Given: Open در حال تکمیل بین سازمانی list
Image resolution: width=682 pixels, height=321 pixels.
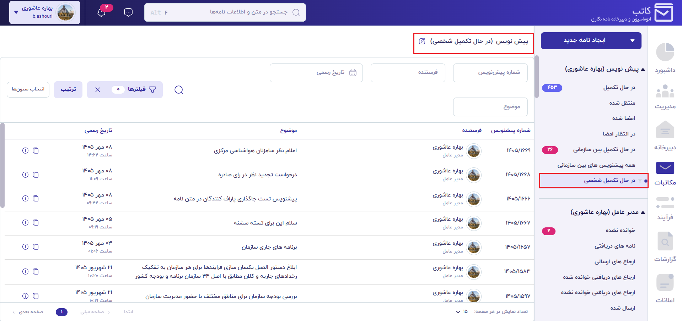Looking at the screenshot, I should 604,150.
